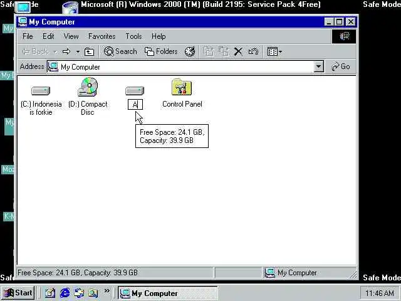Minimize the My Computer window
The image size is (401, 301).
click(329, 22)
